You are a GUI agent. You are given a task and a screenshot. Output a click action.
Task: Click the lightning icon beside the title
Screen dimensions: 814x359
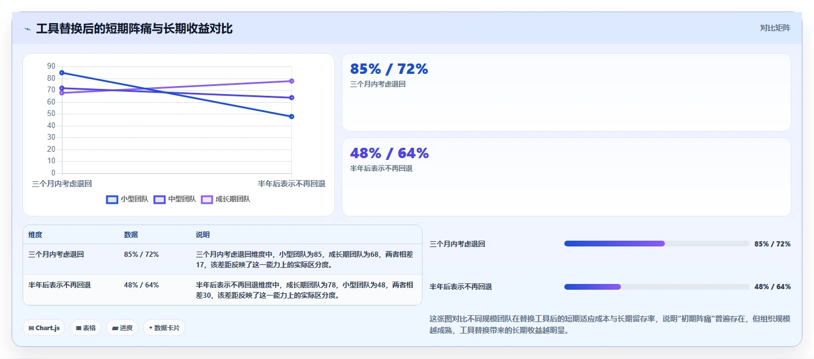click(x=27, y=29)
